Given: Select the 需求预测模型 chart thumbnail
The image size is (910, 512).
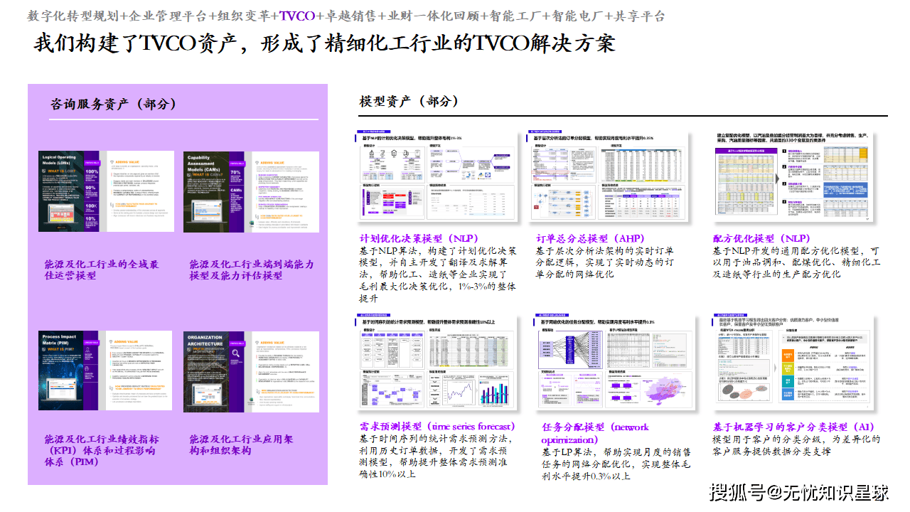Looking at the screenshot, I should 437,363.
